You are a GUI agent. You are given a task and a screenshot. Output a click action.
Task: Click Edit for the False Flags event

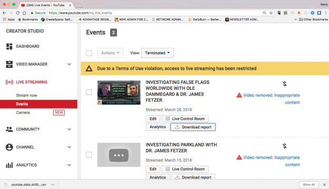[x=153, y=119]
